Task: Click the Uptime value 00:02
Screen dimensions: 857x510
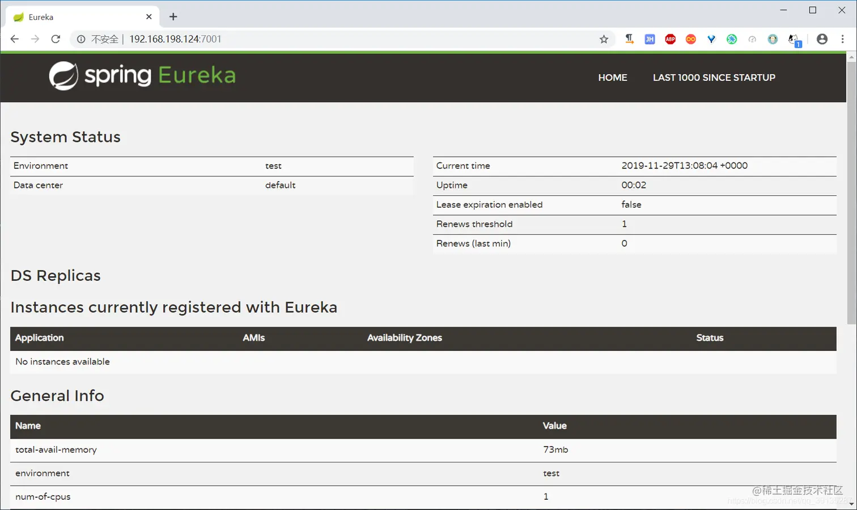Action: point(634,185)
